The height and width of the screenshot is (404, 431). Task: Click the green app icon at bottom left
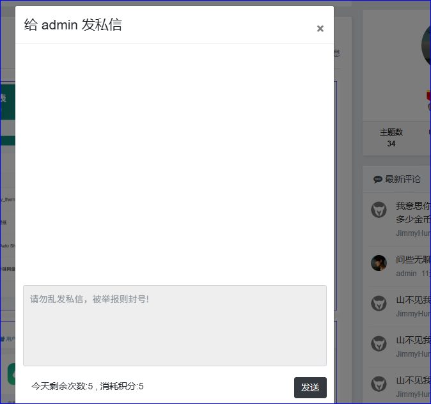(11, 374)
